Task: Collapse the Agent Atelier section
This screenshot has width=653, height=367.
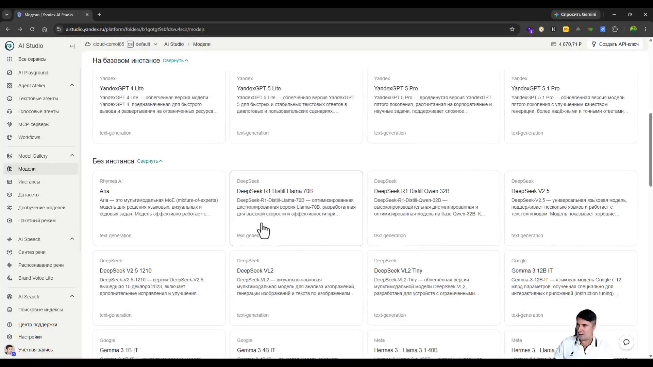Action: pyautogui.click(x=72, y=85)
